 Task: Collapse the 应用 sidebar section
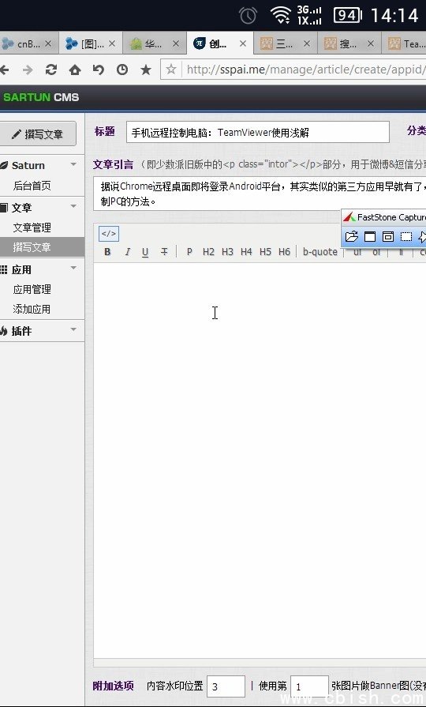[73, 269]
